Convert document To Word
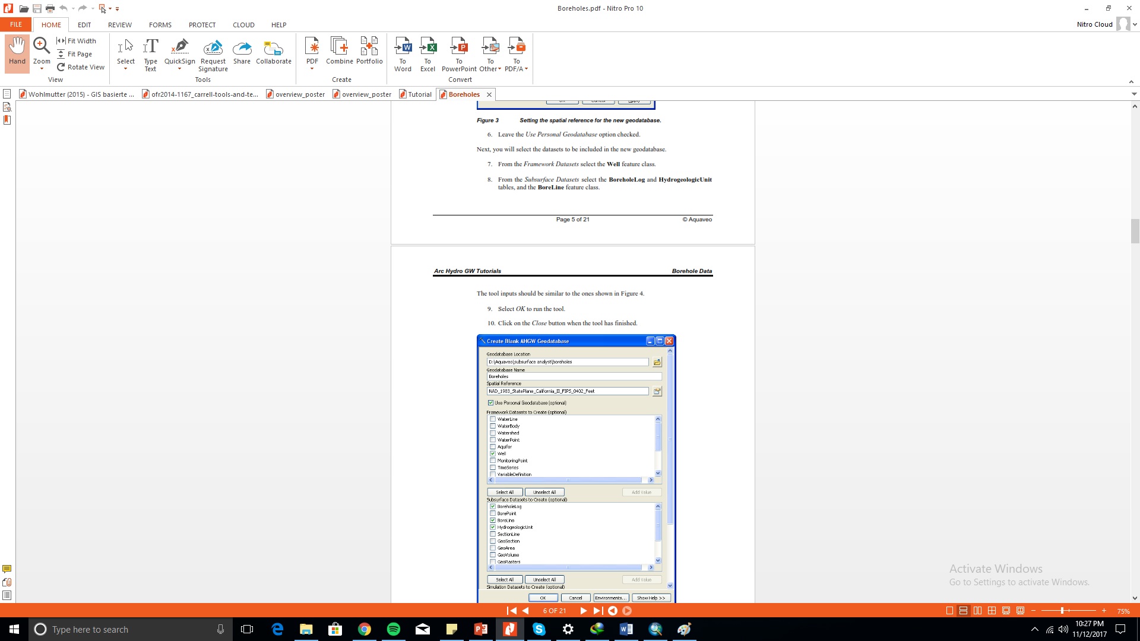The width and height of the screenshot is (1140, 641). 403,53
